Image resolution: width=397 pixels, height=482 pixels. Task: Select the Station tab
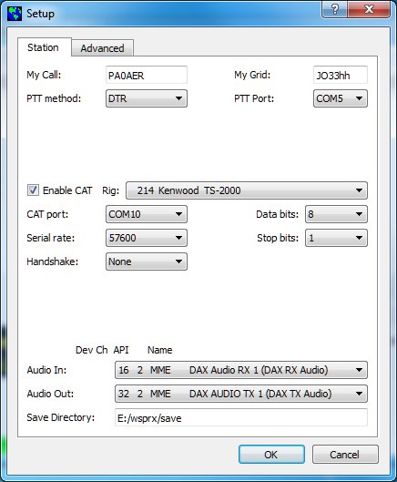pos(43,47)
